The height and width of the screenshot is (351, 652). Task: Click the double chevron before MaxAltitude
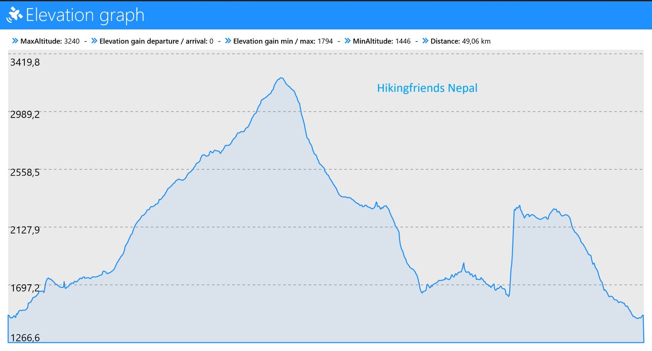click(x=15, y=41)
